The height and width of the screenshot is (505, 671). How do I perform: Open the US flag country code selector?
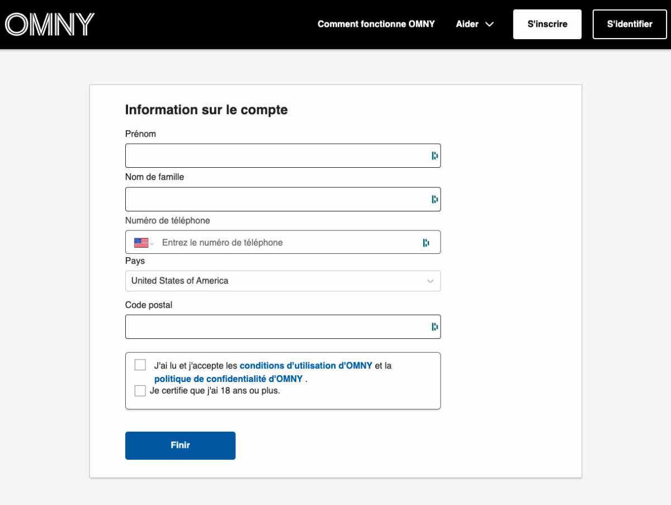[144, 243]
